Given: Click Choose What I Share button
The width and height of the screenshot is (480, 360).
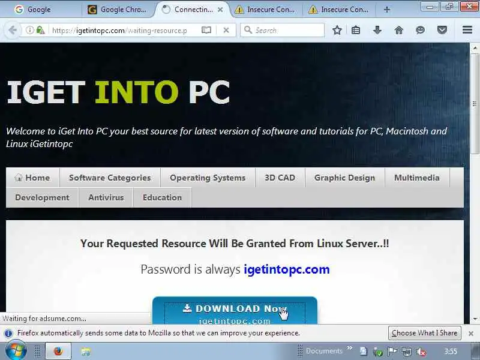Looking at the screenshot, I should pyautogui.click(x=425, y=333).
